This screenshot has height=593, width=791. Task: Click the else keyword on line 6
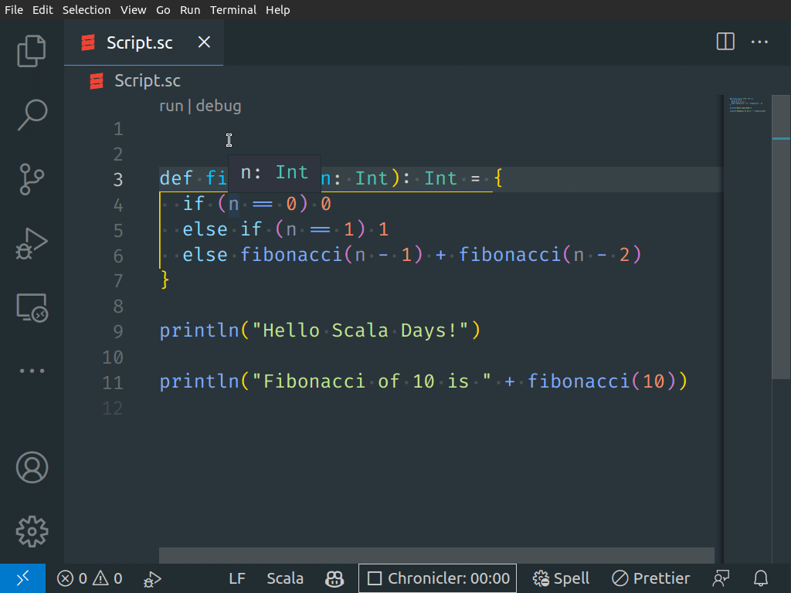205,255
